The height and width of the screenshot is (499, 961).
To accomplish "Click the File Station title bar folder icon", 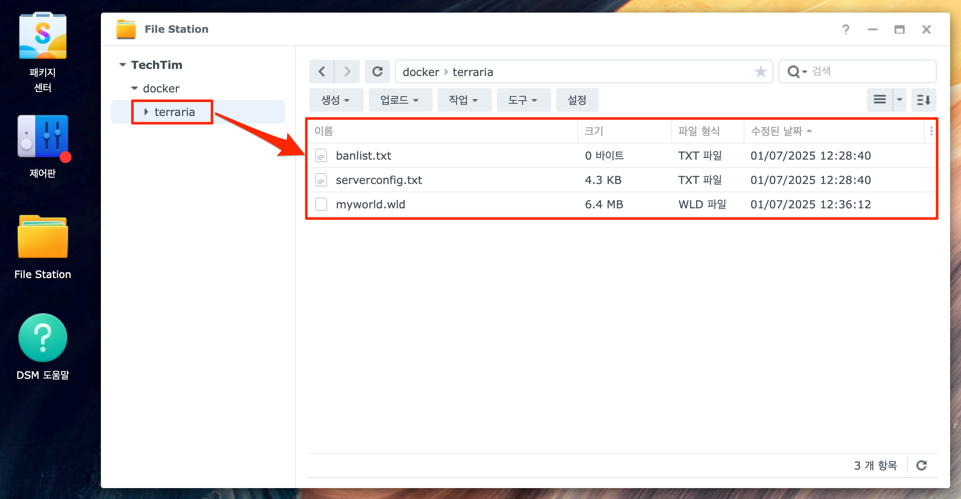I will point(126,29).
